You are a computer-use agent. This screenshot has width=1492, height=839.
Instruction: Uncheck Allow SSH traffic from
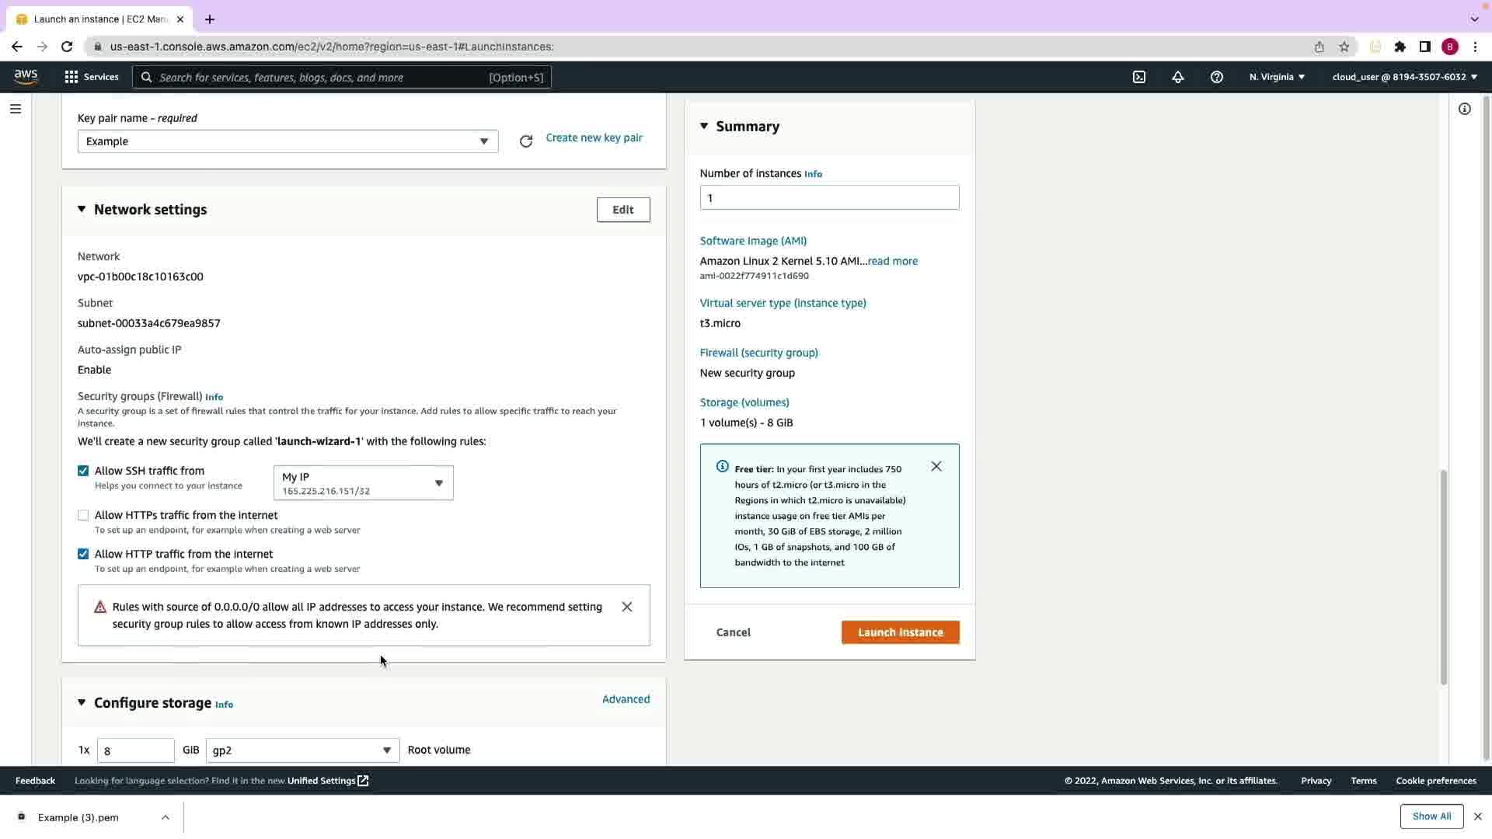[x=83, y=471]
